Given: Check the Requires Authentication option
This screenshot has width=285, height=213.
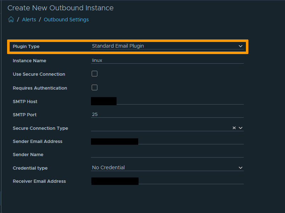Looking at the screenshot, I should (x=94, y=87).
